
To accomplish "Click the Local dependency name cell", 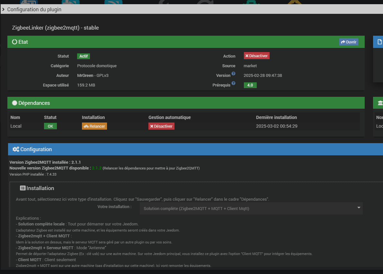I will point(16,126).
